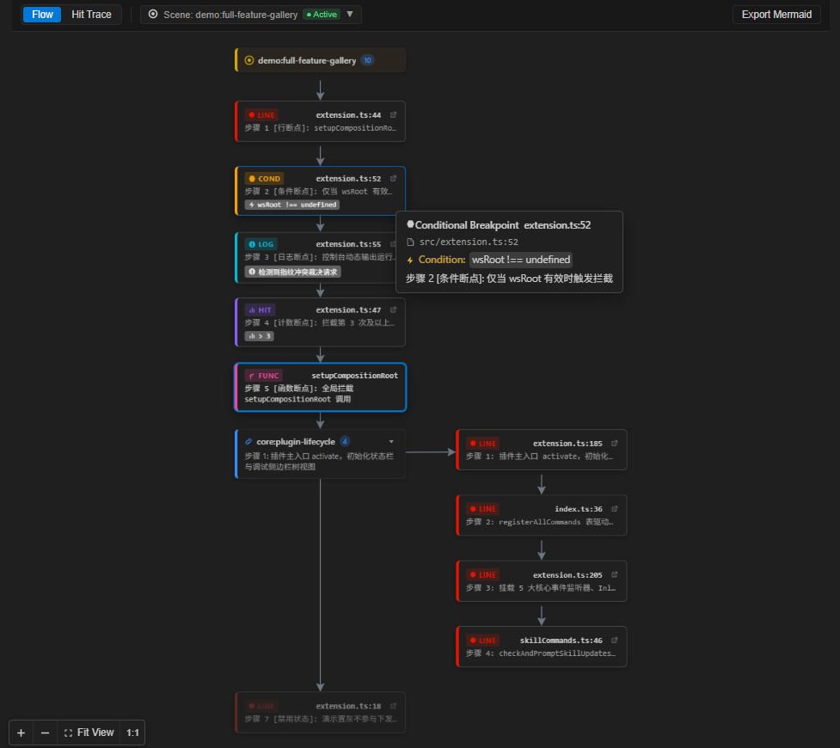
Task: Click the count badge 4 on core:plugin-lifecycle
Action: (x=345, y=442)
